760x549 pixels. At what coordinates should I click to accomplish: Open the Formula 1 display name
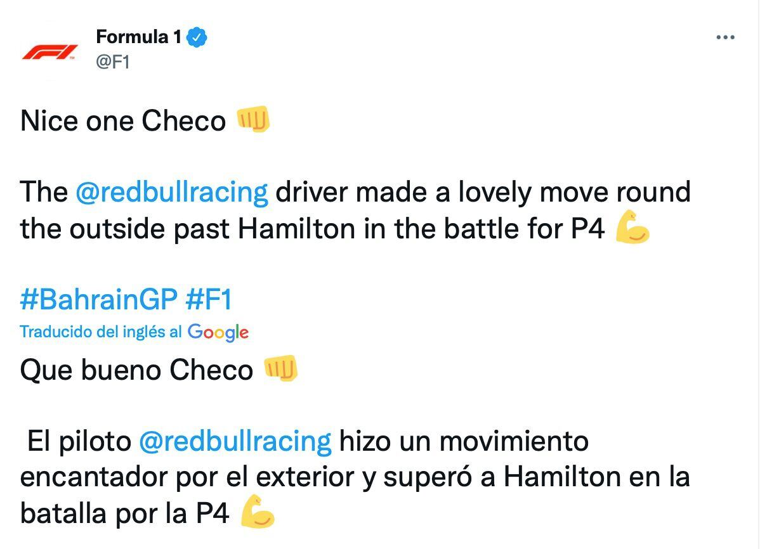138,37
